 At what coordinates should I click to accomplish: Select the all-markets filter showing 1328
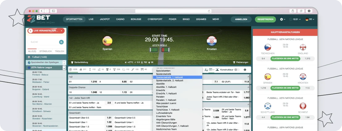coord(73,69)
